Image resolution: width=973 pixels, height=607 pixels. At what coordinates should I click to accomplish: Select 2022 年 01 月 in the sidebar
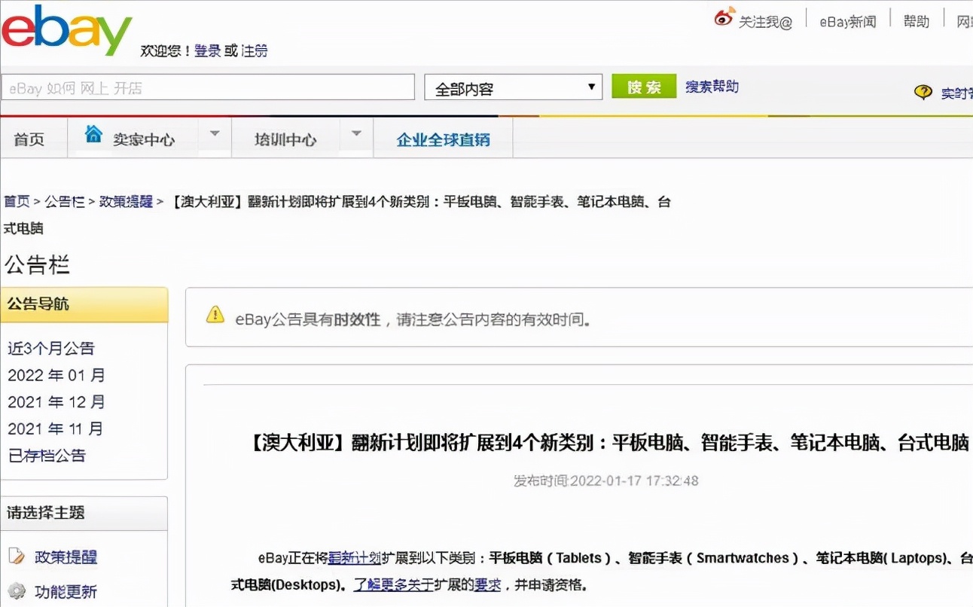click(x=56, y=375)
